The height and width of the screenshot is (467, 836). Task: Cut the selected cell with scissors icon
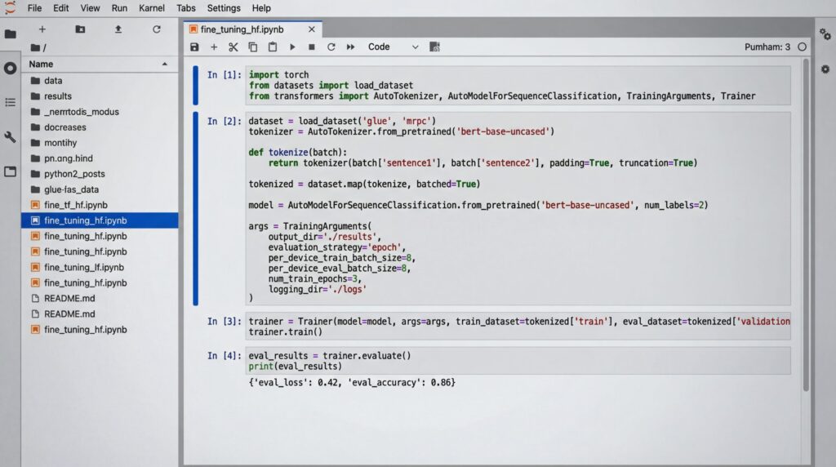click(233, 47)
